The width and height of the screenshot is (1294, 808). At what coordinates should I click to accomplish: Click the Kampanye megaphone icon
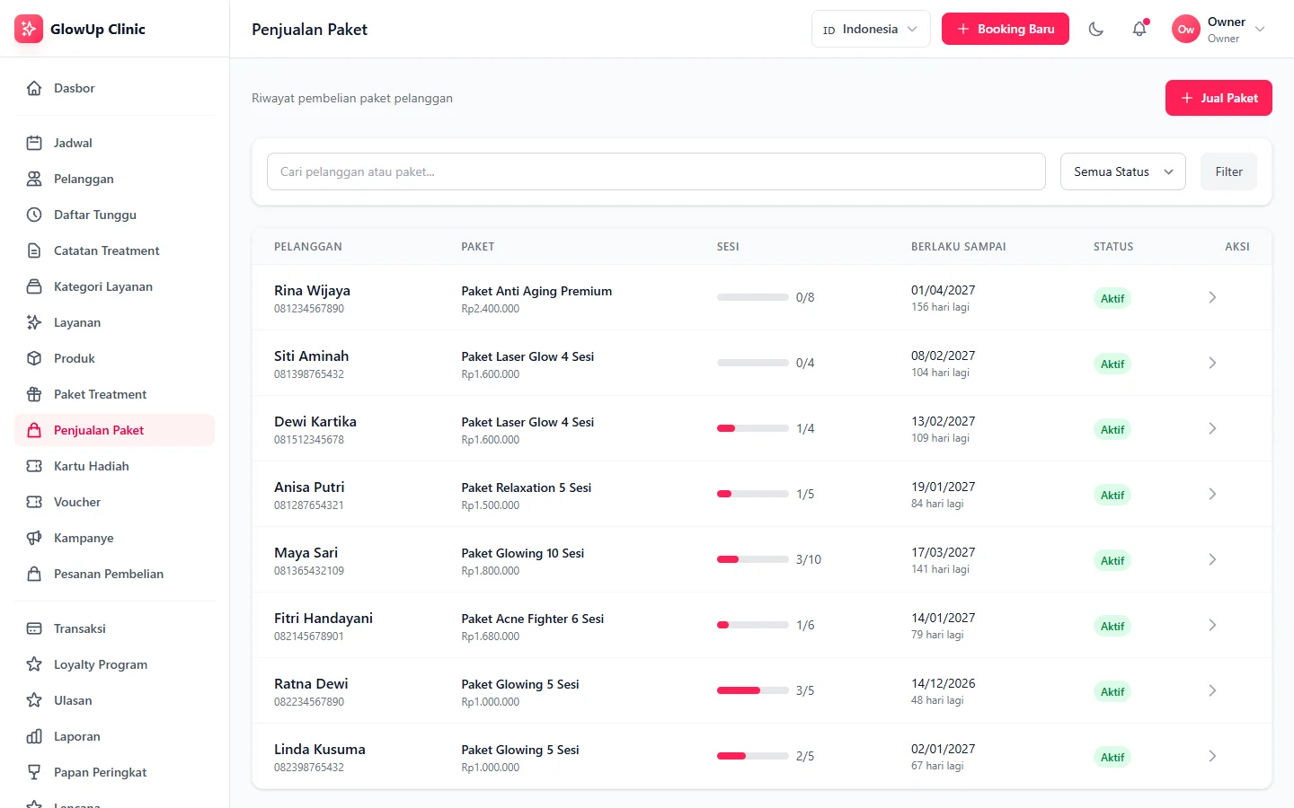tap(34, 538)
